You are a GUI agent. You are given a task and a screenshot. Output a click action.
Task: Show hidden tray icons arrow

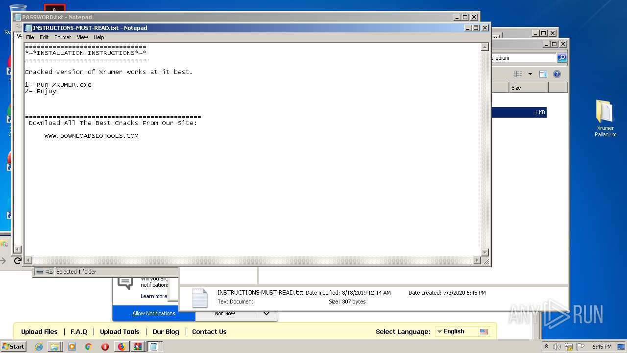547,347
